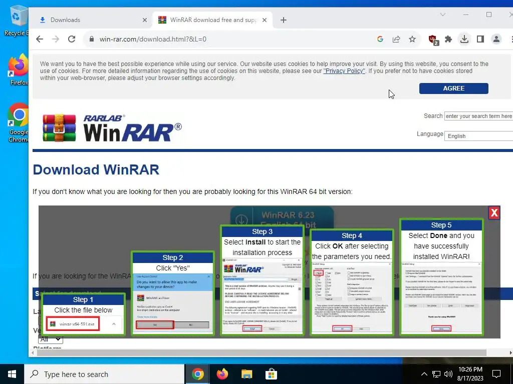This screenshot has height=384, width=513.
Task: Open the notification center icon
Action: 496,374
